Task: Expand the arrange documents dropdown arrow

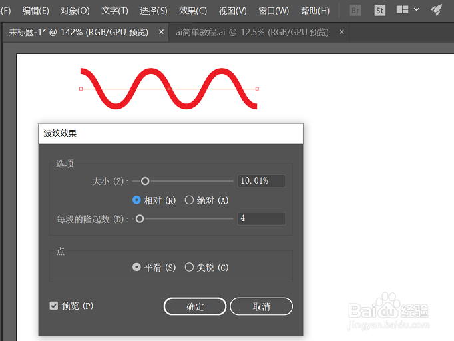Action: 416,9
